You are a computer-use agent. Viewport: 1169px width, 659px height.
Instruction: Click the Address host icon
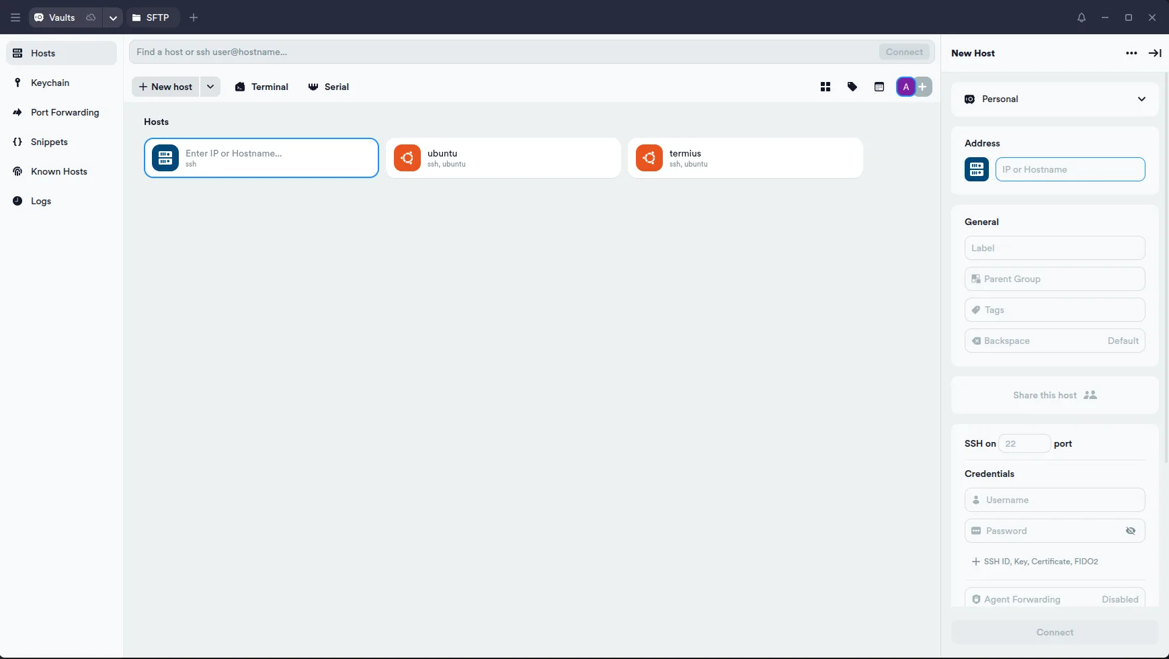(977, 169)
